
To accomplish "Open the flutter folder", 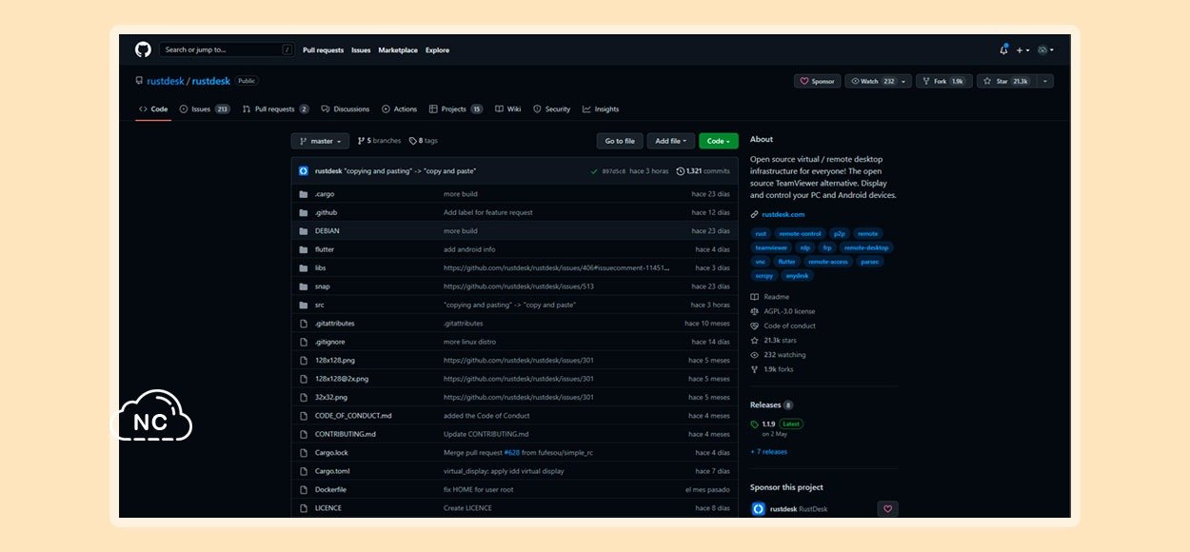I will (x=325, y=249).
